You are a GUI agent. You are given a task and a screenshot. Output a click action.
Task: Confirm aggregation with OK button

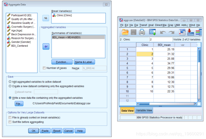34,131
